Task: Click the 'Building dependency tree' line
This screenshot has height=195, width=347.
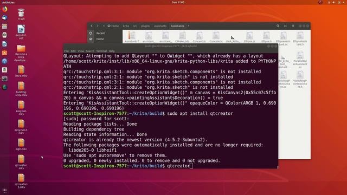Action: click(94, 129)
